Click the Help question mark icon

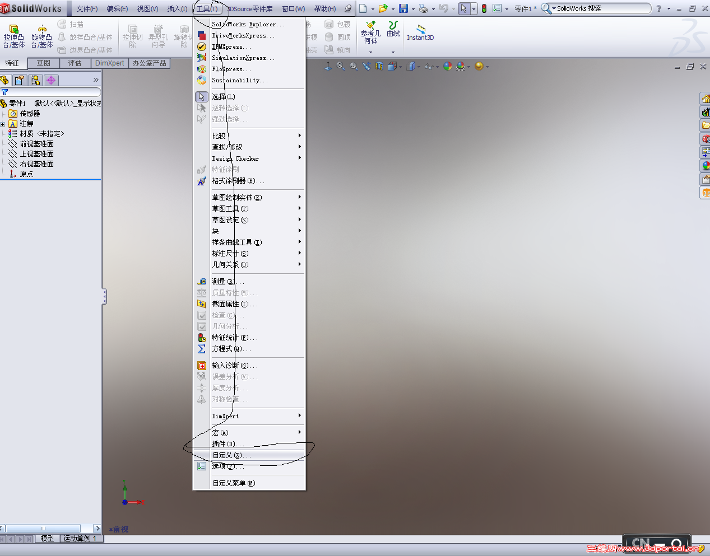[x=659, y=8]
